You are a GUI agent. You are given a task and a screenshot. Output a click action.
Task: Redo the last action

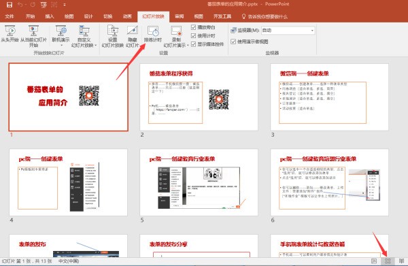pos(33,5)
